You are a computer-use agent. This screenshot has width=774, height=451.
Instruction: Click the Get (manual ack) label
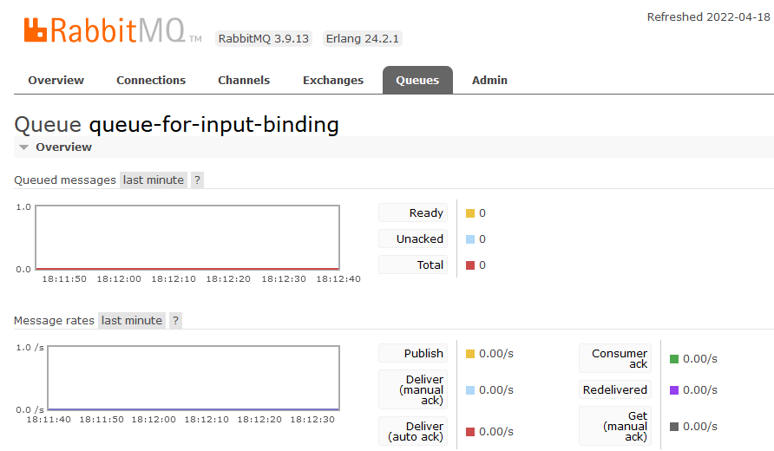(x=615, y=427)
